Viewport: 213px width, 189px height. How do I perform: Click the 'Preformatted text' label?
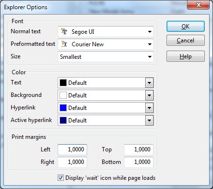(x=33, y=44)
